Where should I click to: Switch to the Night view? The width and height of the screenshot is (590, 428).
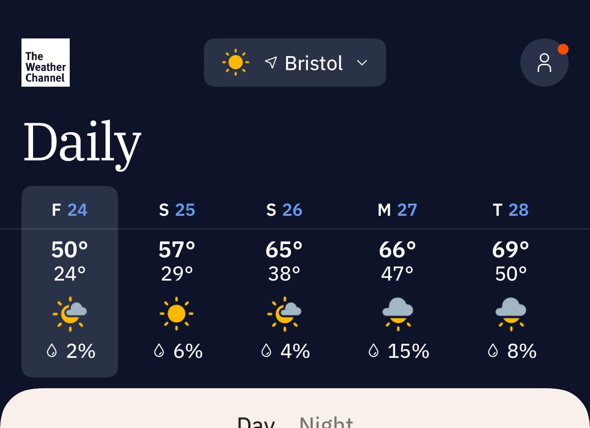tap(326, 422)
